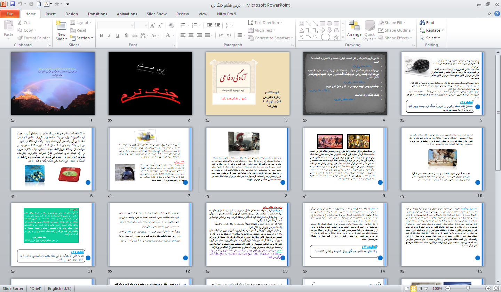Click the zoom in plus icon

[x=488, y=289]
